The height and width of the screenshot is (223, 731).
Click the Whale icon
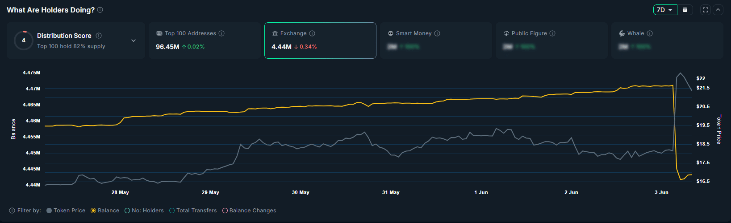point(622,33)
